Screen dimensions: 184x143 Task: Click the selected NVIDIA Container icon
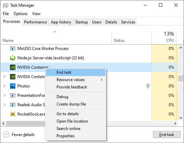coord(13,67)
